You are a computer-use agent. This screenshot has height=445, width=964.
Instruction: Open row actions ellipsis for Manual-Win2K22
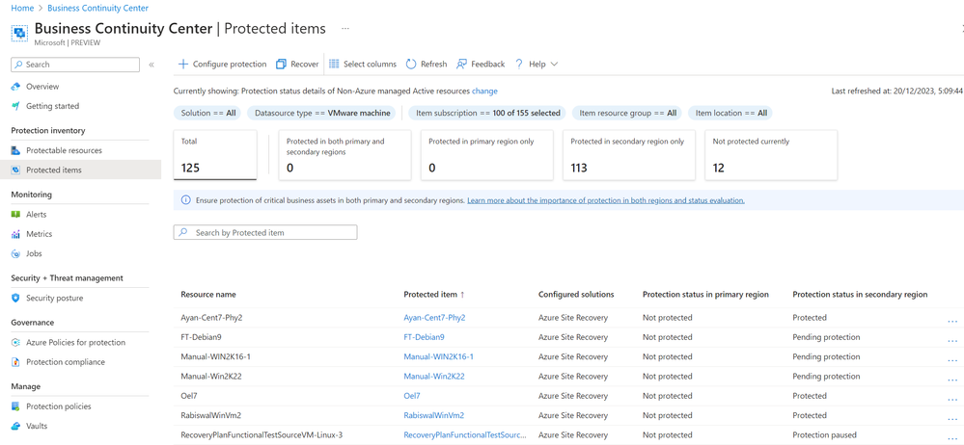click(x=952, y=379)
